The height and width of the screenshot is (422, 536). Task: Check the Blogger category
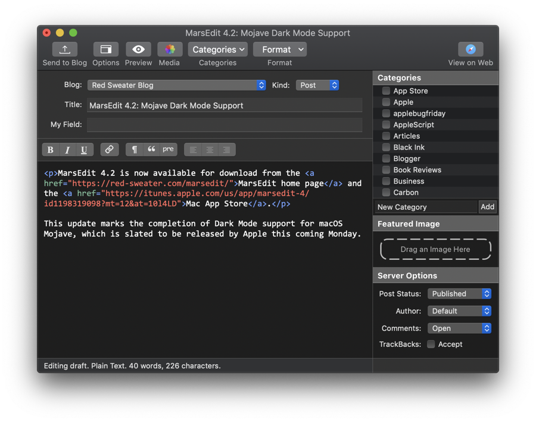(x=386, y=159)
